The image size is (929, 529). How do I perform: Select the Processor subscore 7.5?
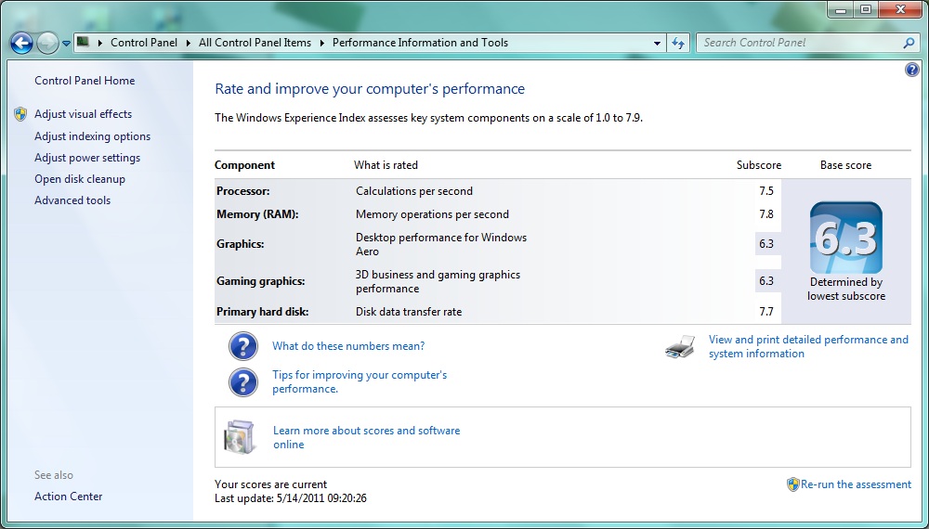point(766,191)
